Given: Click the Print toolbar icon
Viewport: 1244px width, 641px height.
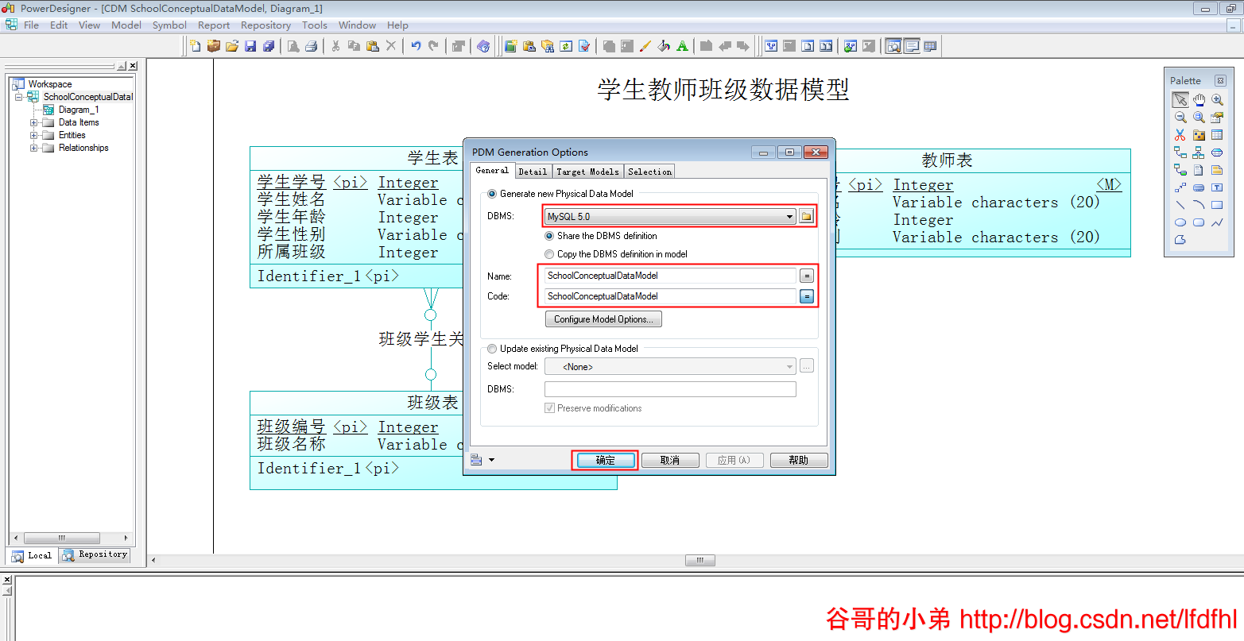Looking at the screenshot, I should [x=311, y=46].
